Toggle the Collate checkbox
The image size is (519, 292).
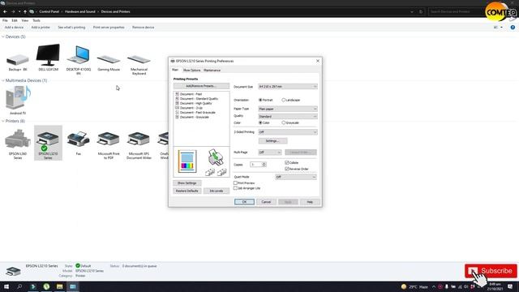[287, 162]
